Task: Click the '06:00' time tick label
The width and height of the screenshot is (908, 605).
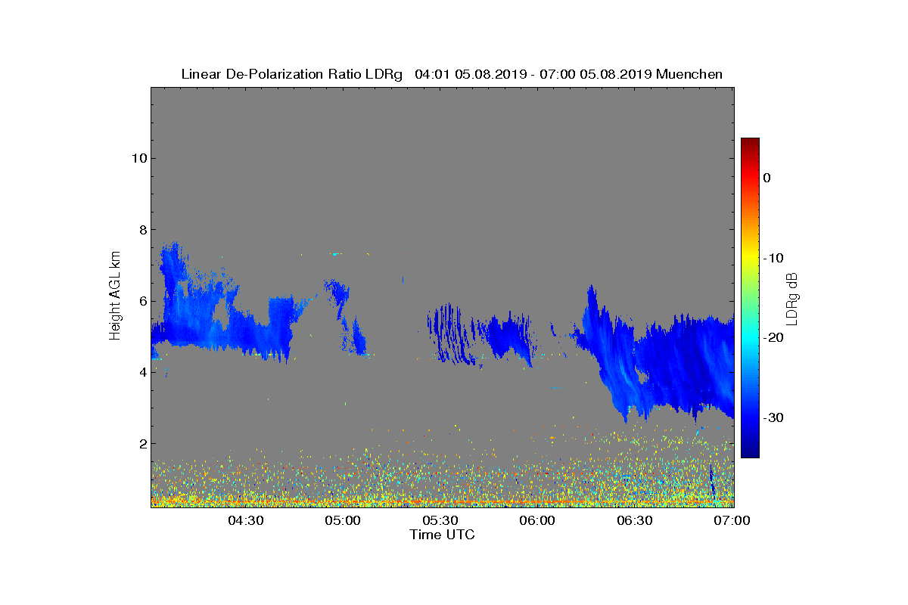Action: 538,520
